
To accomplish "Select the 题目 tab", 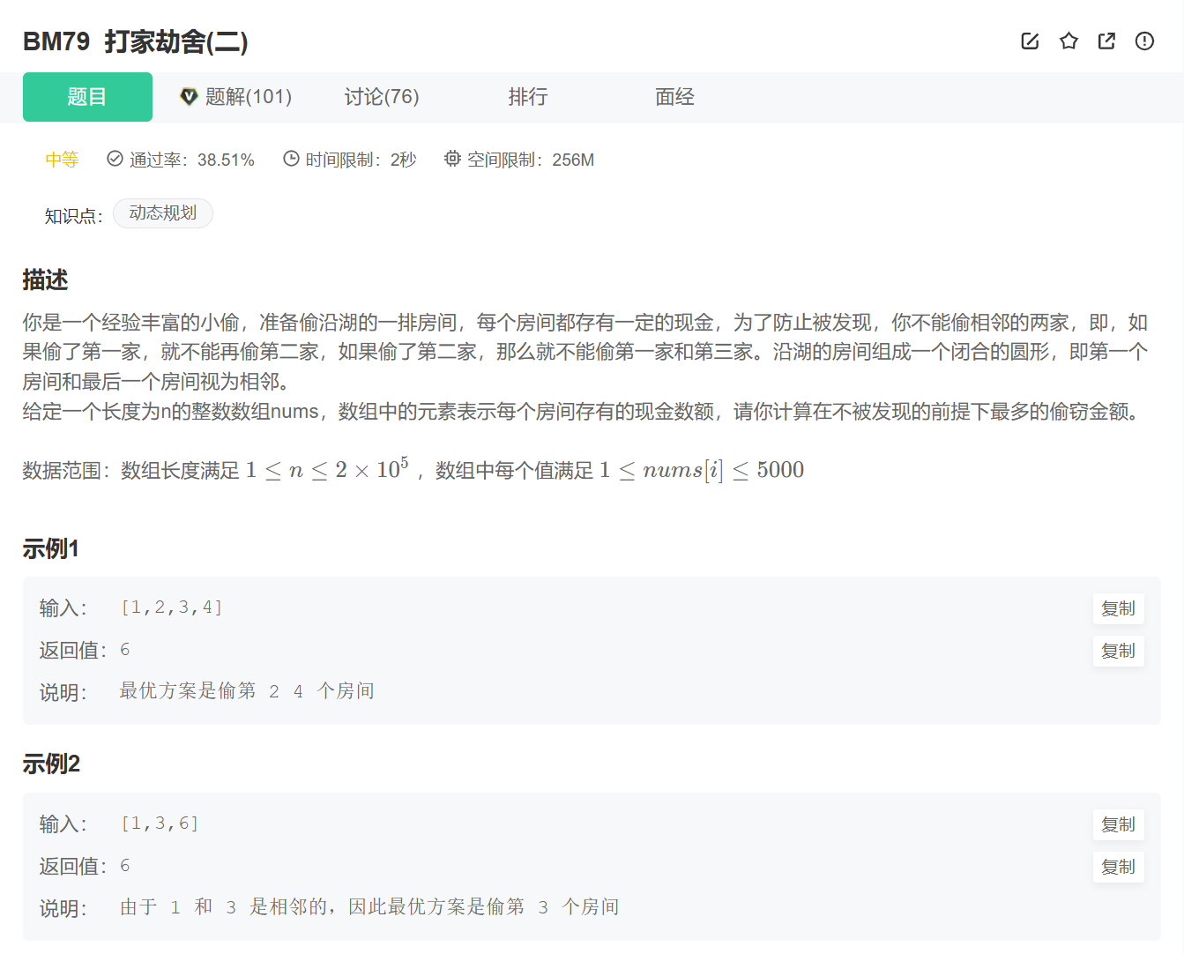I will coord(87,97).
